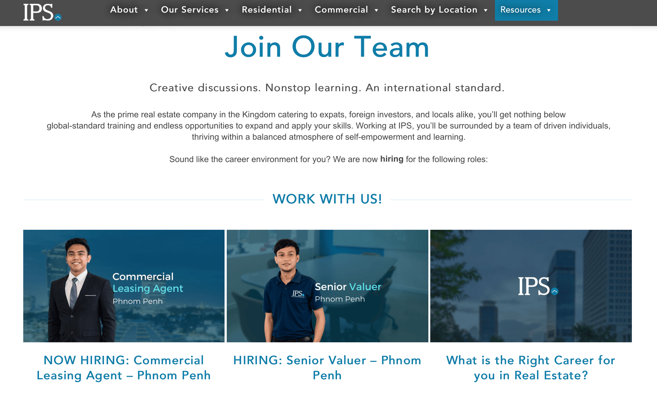Expand the Commercial dropdown arrow
This screenshot has width=657, height=405.
(376, 10)
